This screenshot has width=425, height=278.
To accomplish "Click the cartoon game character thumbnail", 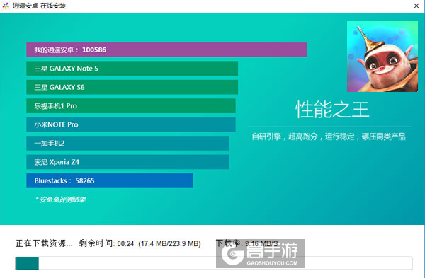I will [x=382, y=57].
